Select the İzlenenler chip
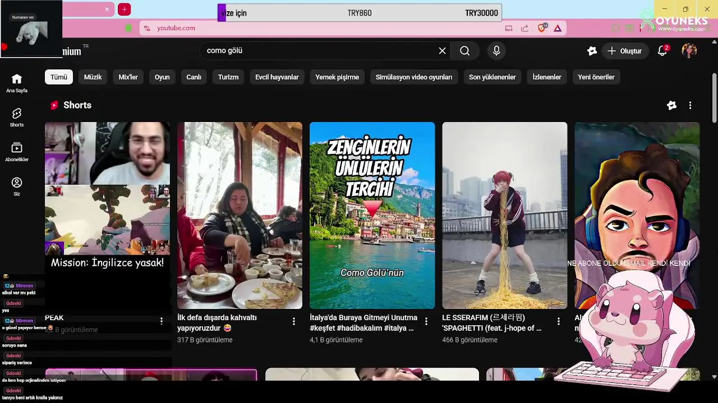The image size is (718, 403). click(547, 77)
